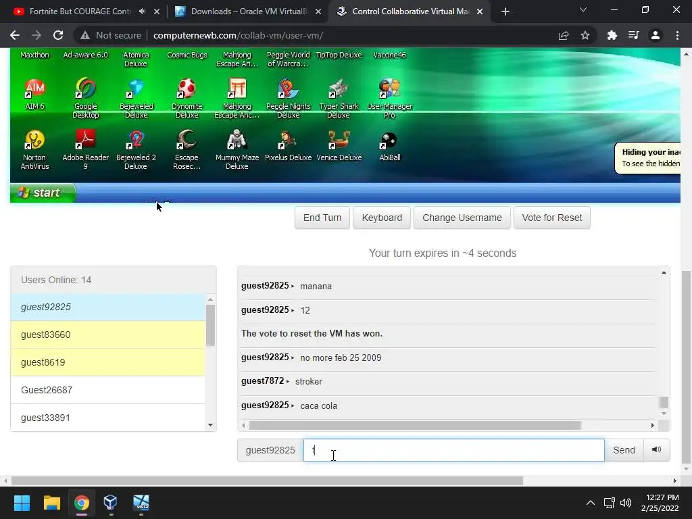Bookmark this page with the star icon
Screen dimensions: 692x519
585,35
